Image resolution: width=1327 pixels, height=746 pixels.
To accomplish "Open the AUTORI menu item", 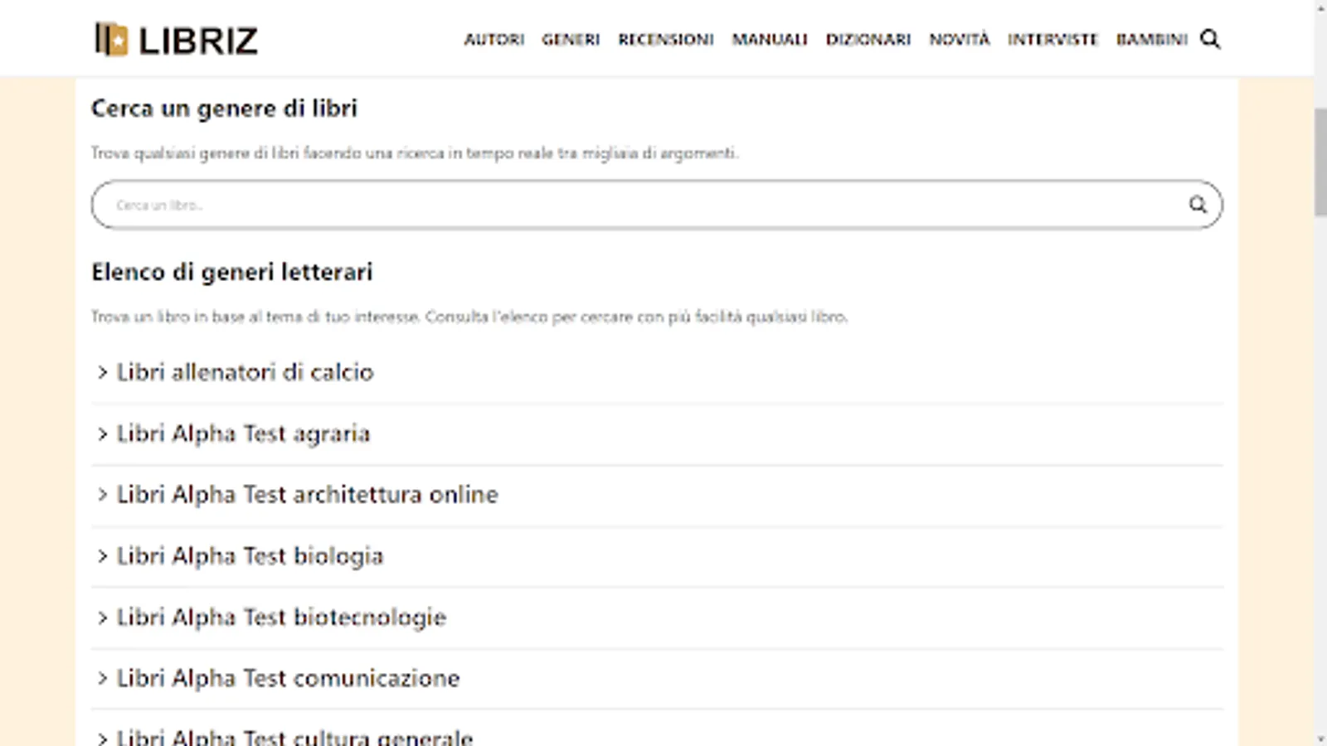I will [493, 39].
